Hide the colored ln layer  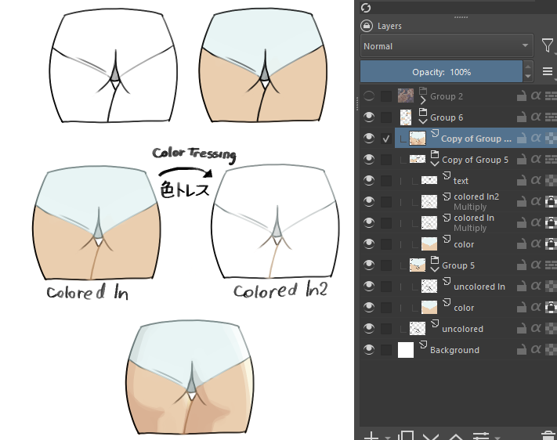[369, 222]
